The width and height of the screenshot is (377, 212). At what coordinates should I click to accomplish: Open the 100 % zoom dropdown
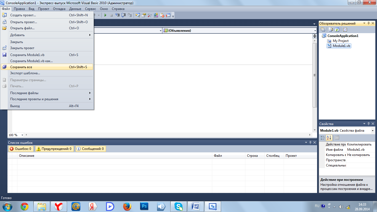click(x=23, y=135)
